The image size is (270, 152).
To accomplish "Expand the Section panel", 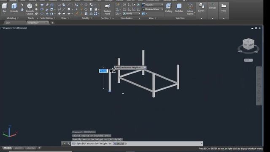I will [x=106, y=18].
